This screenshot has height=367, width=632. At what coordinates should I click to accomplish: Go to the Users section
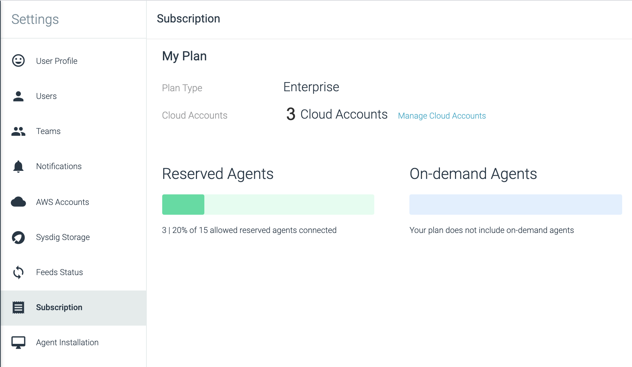(73, 96)
